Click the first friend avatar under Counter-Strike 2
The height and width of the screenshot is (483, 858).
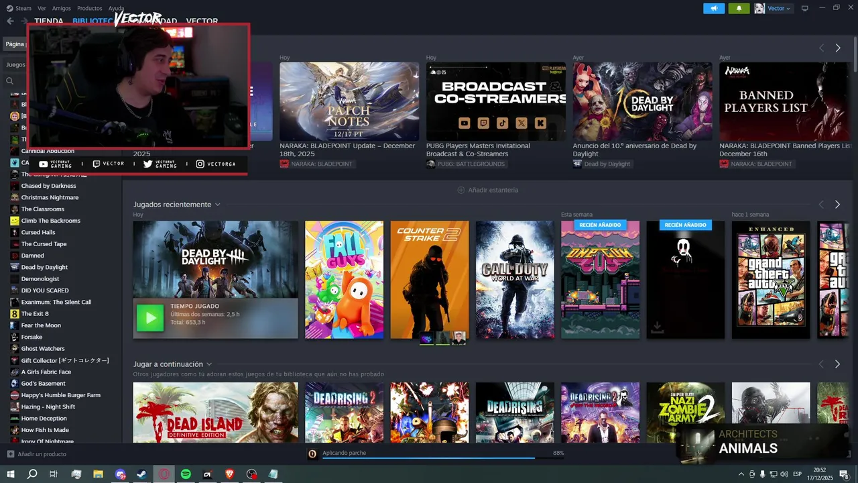tap(426, 338)
